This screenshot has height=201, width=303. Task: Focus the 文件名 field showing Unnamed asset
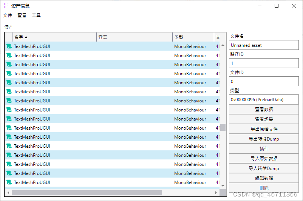click(264, 45)
